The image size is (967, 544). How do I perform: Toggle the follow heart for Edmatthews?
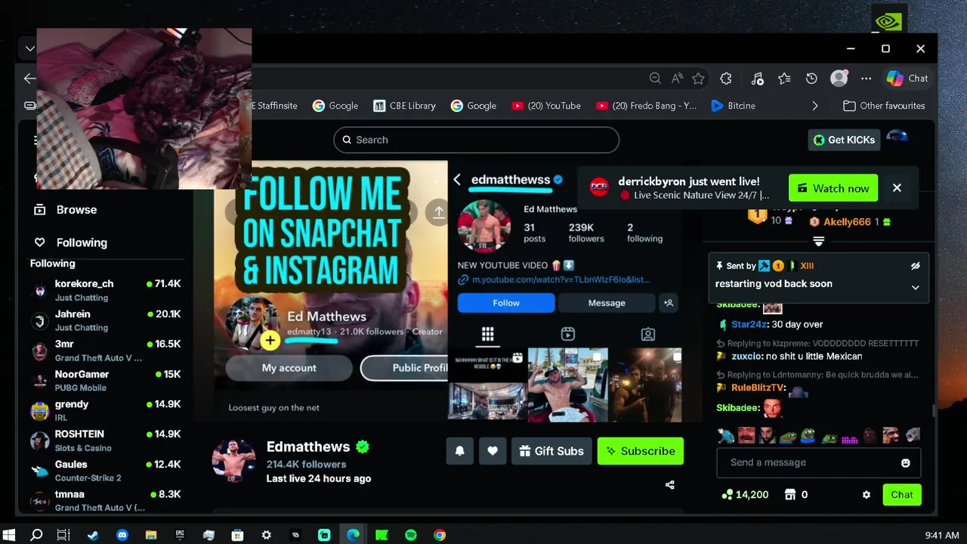point(493,451)
